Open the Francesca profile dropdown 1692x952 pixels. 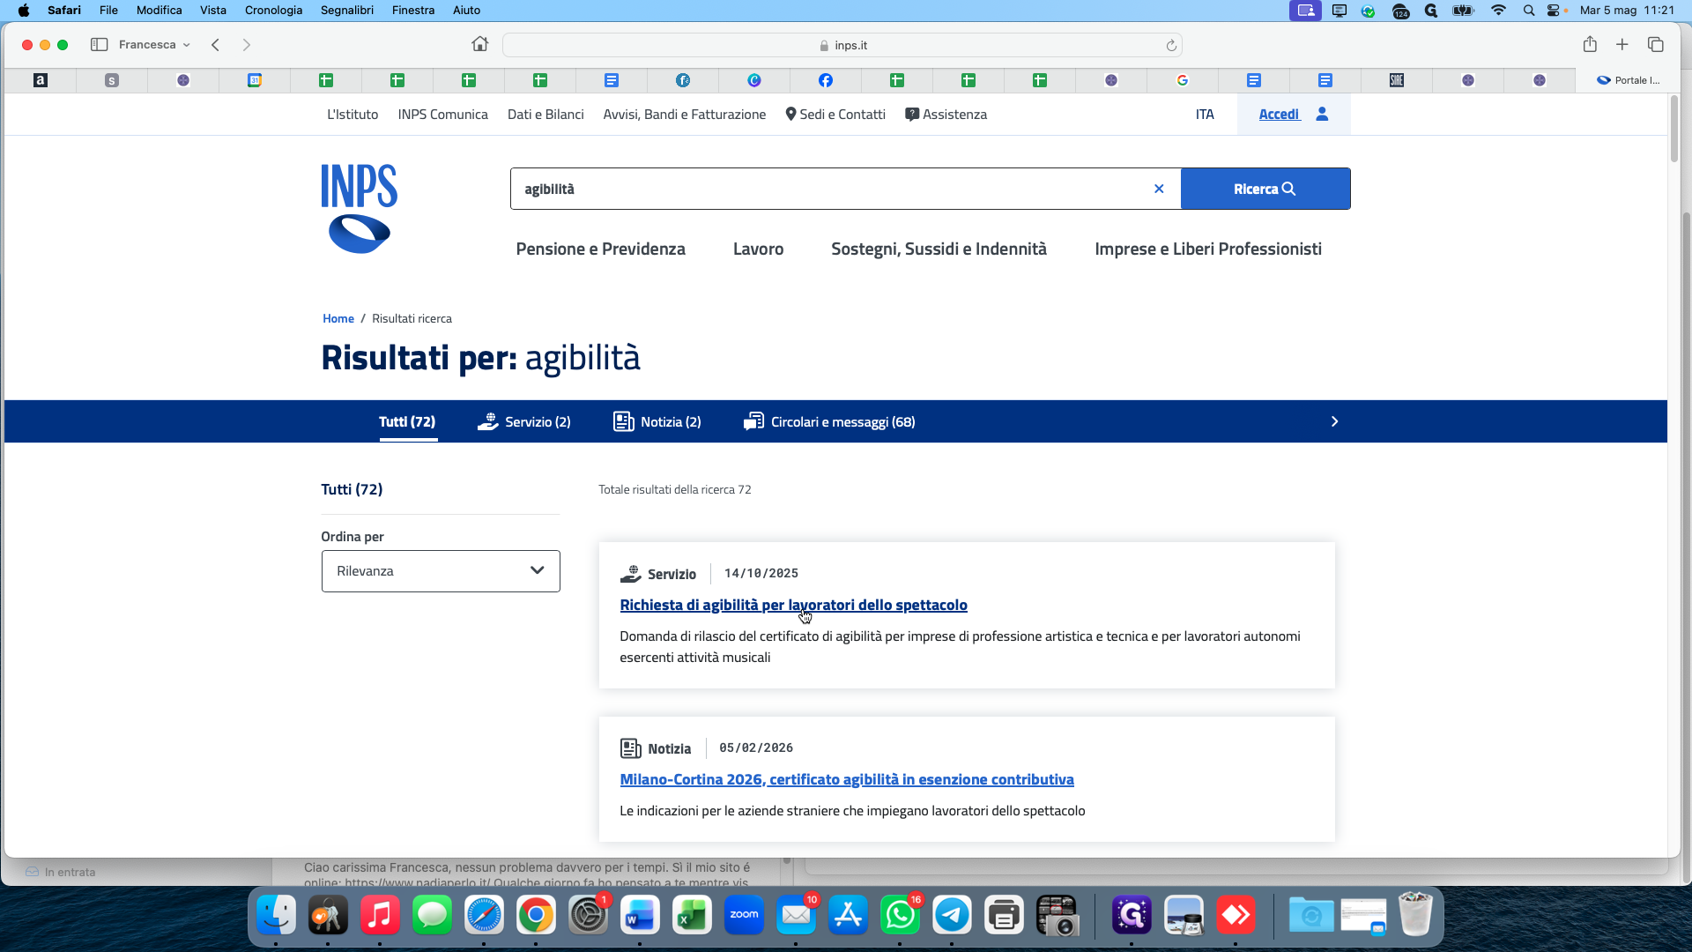pos(154,45)
